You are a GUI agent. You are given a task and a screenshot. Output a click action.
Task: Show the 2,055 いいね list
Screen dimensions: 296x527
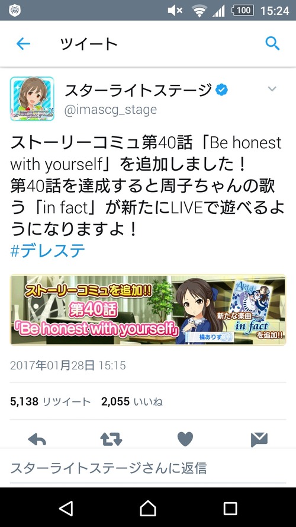click(x=132, y=401)
